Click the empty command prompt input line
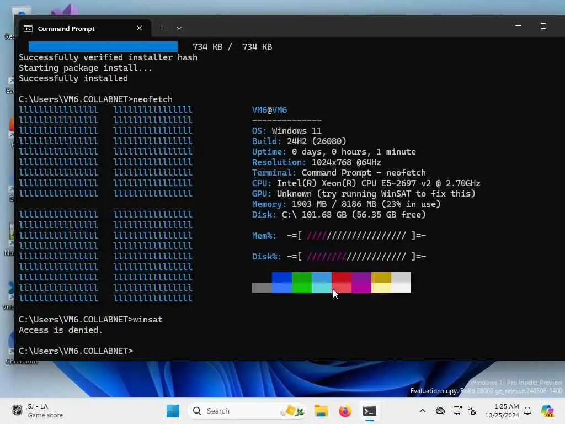 tap(76, 351)
